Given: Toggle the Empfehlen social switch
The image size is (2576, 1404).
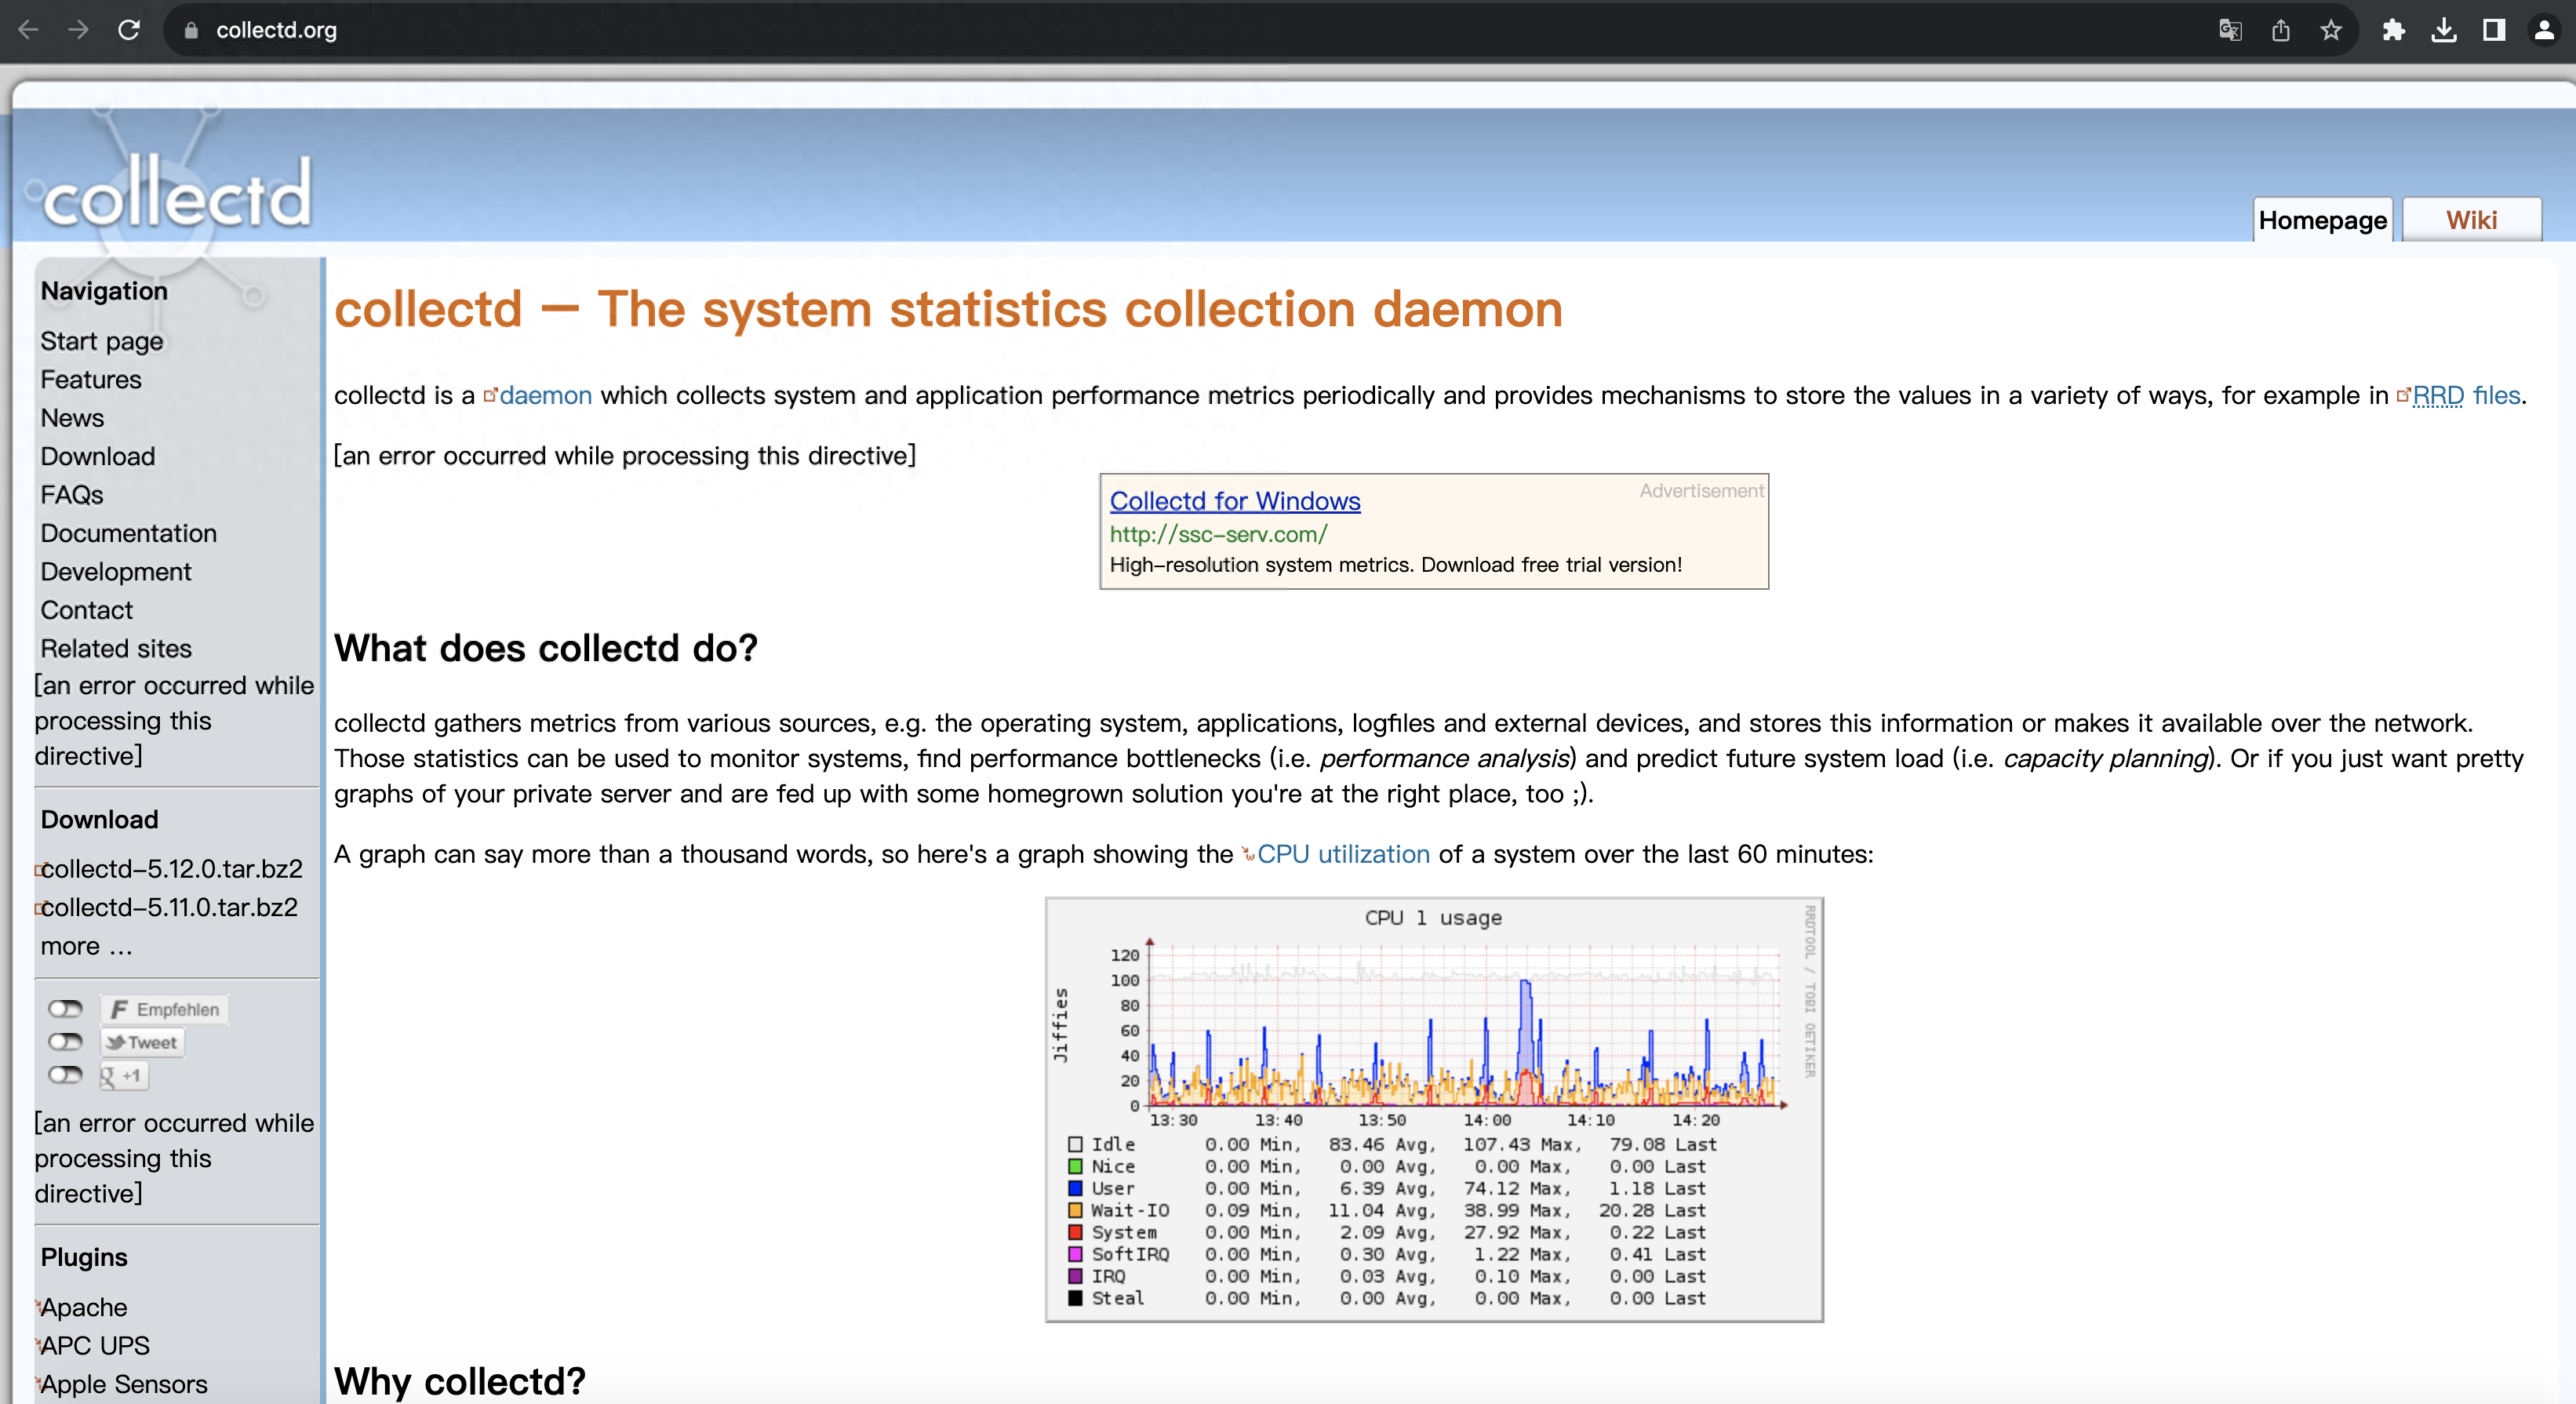Looking at the screenshot, I should tap(66, 1008).
